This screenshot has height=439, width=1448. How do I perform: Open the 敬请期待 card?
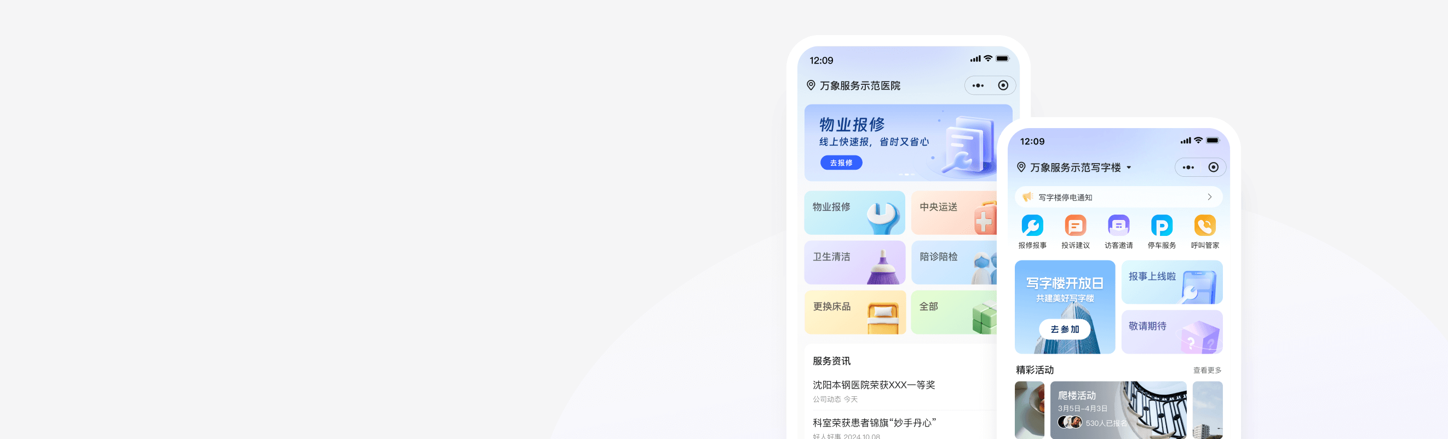point(1171,332)
